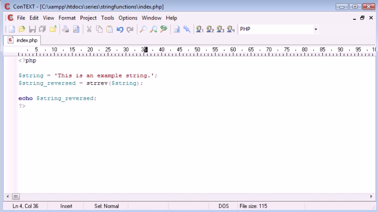Image resolution: width=378 pixels, height=212 pixels.
Task: Execute user command F4
Action: (x=229, y=29)
